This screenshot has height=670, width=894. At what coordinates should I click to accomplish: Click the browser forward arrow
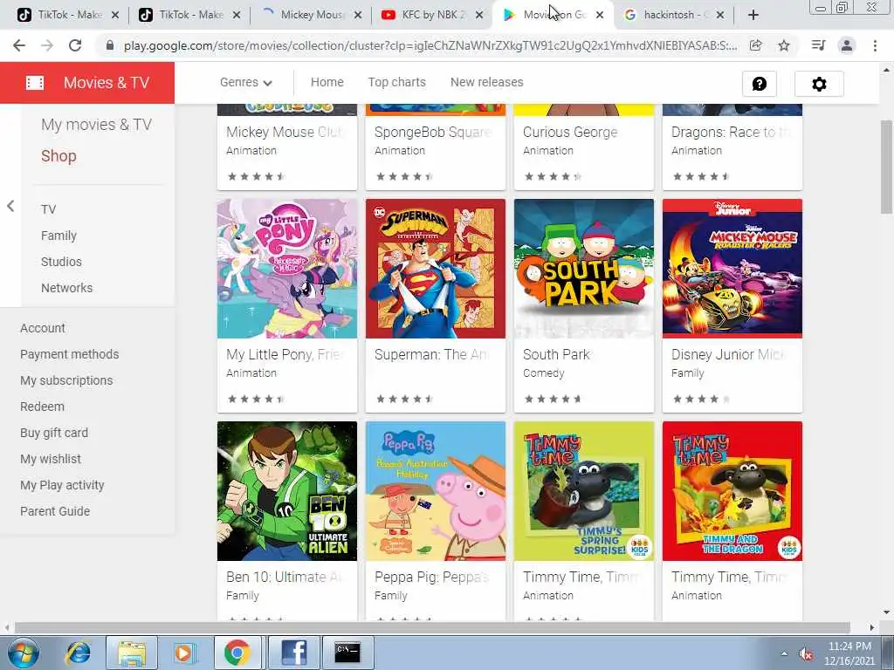tap(47, 45)
